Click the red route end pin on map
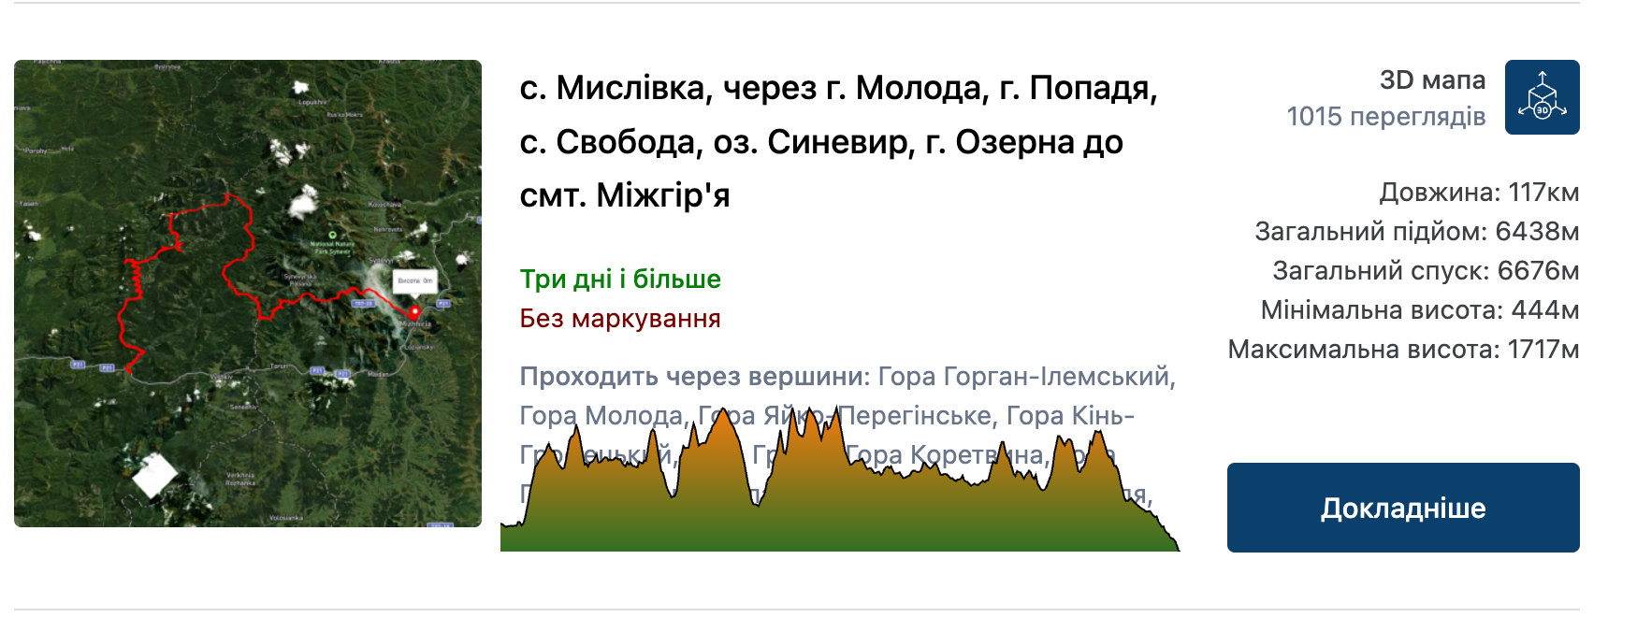Viewport: 1637px width, 617px height. coord(414,312)
